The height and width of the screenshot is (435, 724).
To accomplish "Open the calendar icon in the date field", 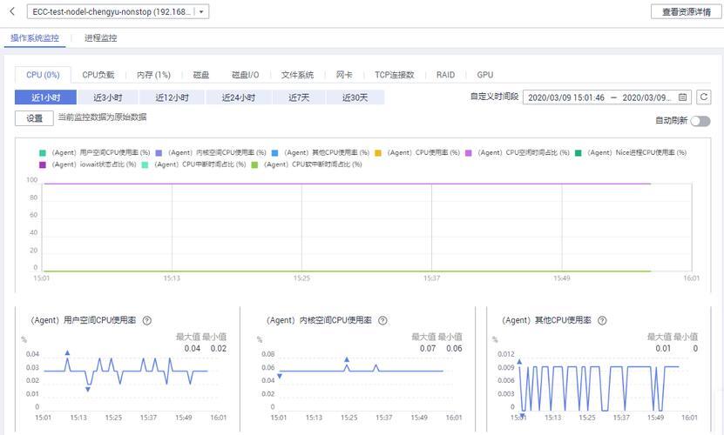I will click(x=683, y=97).
